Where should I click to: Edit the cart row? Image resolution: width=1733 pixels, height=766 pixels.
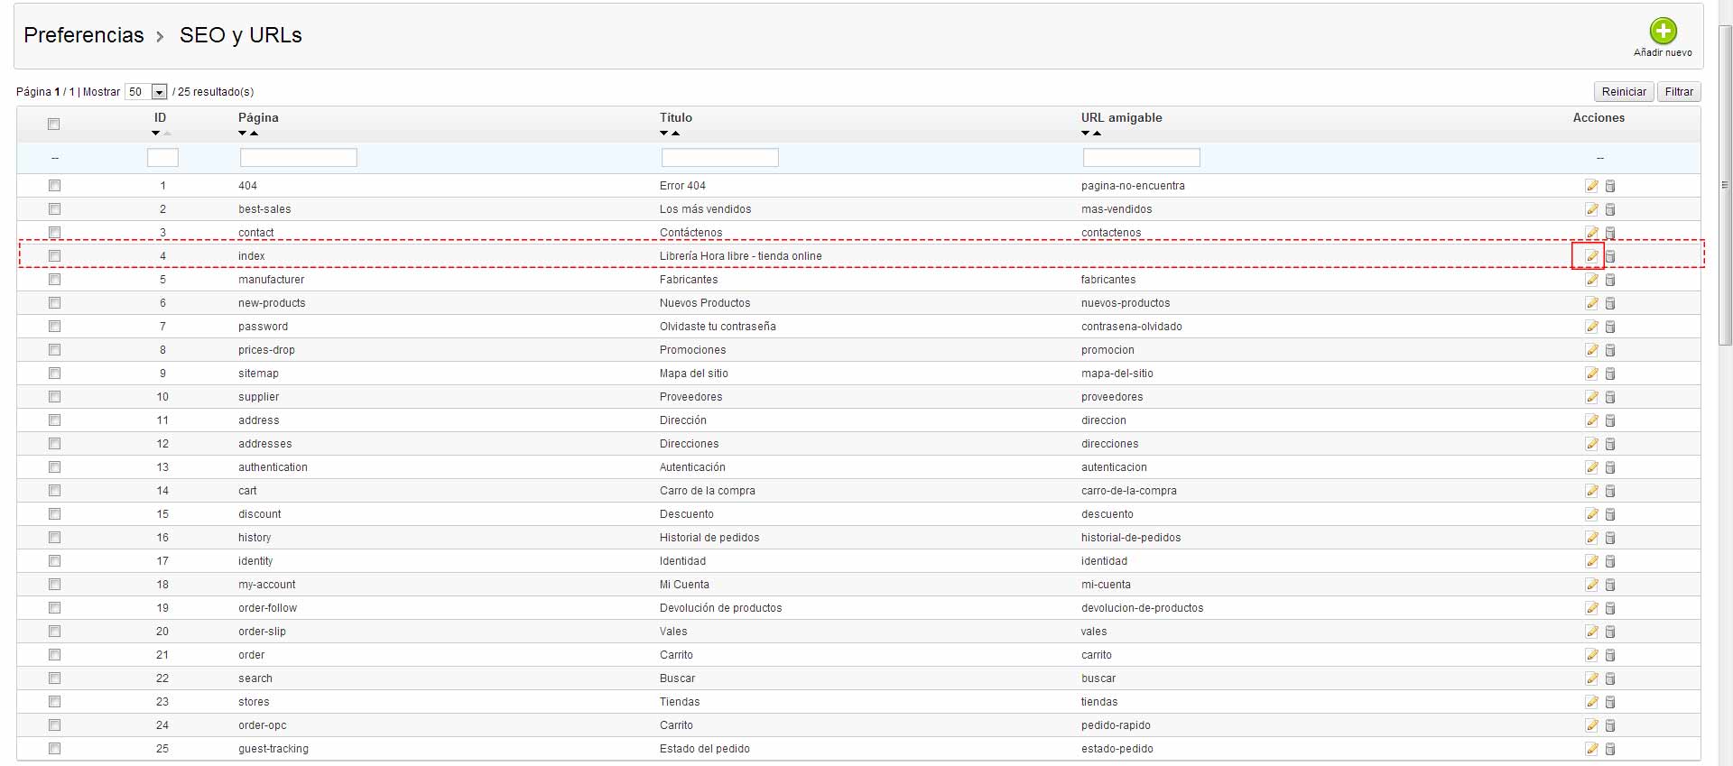click(1591, 491)
